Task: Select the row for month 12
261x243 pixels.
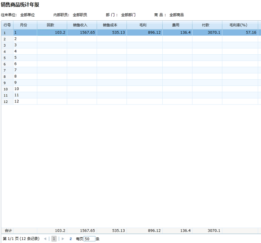Action: [25, 101]
